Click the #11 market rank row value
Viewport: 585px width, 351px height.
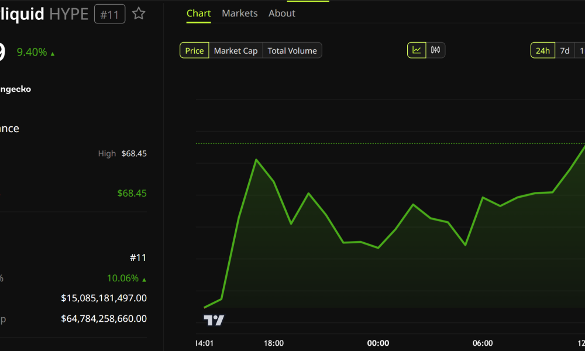click(138, 257)
